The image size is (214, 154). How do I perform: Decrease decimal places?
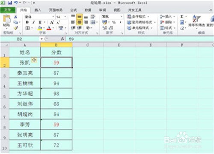click(111, 28)
